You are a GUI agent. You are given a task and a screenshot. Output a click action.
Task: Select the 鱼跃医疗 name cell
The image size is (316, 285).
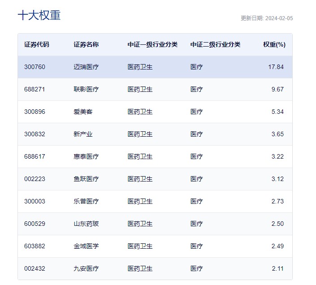[86, 179]
